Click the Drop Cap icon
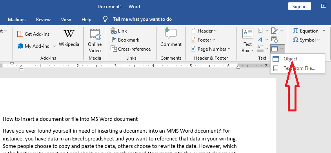The height and width of the screenshot is (153, 331). (x=260, y=49)
